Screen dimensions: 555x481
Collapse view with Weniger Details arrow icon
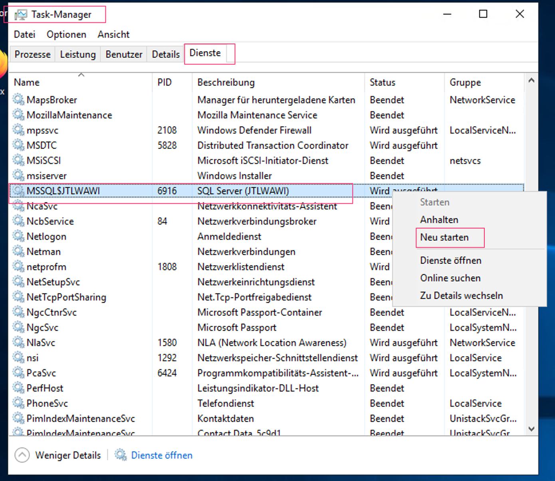22,455
